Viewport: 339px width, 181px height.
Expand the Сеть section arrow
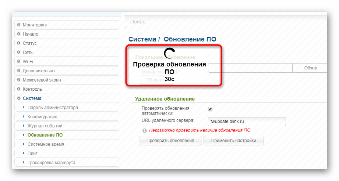(19, 52)
